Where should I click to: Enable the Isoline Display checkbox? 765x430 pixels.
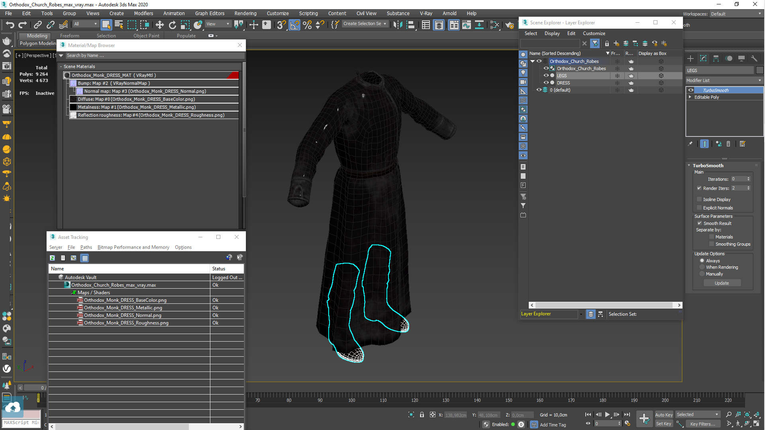coord(699,199)
